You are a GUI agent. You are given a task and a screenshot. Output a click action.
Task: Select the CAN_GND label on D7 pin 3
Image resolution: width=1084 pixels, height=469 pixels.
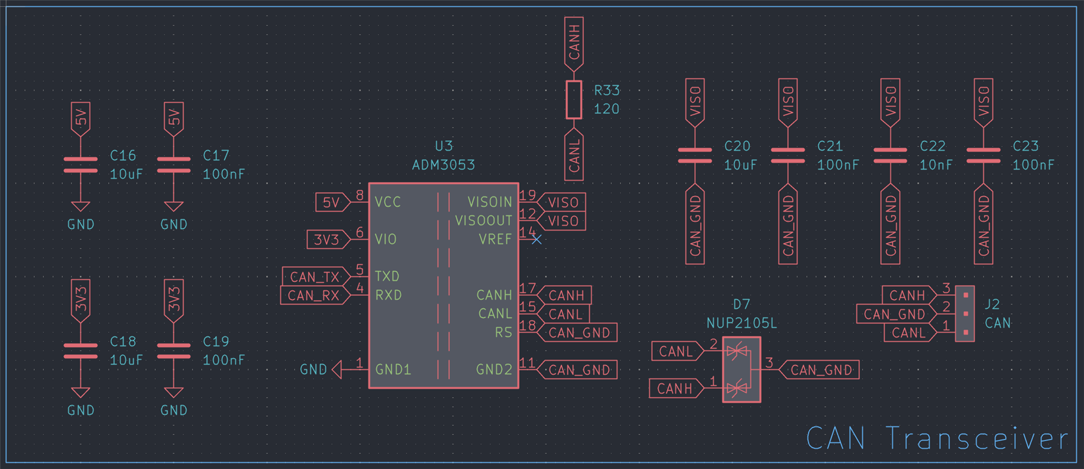(x=819, y=370)
